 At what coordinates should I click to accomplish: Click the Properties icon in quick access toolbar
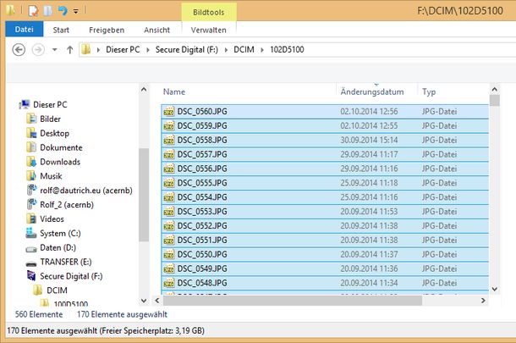[33, 11]
